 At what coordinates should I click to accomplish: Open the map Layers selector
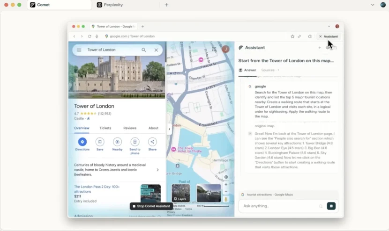pos(180,193)
